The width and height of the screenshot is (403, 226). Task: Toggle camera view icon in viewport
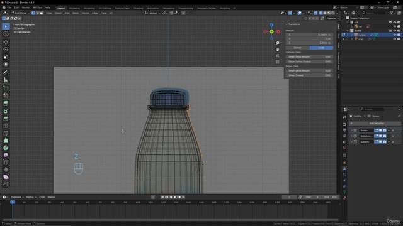tap(278, 56)
